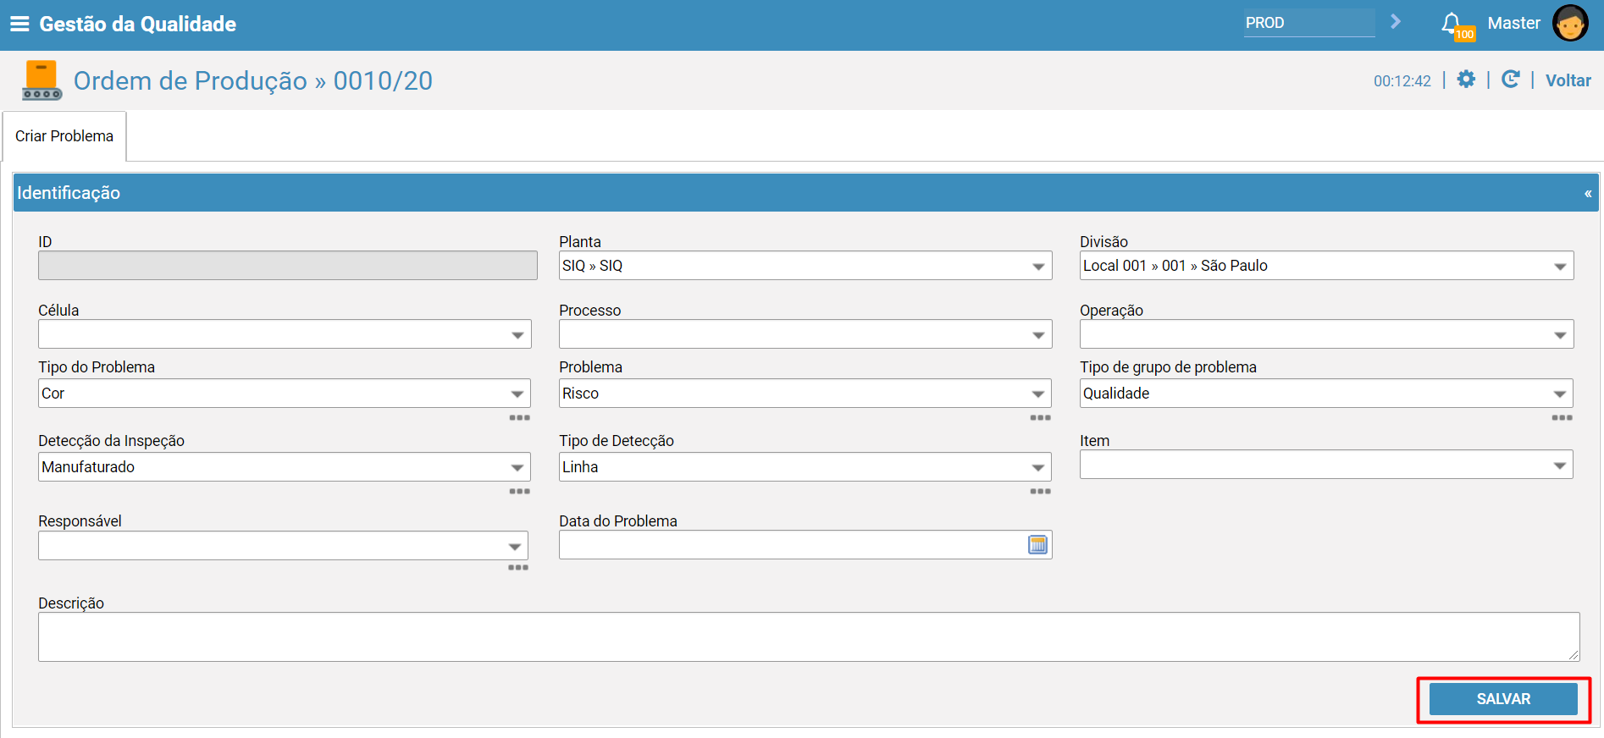Click the refresh icon beside Voltar
Image resolution: width=1604 pixels, height=738 pixels.
tap(1511, 80)
